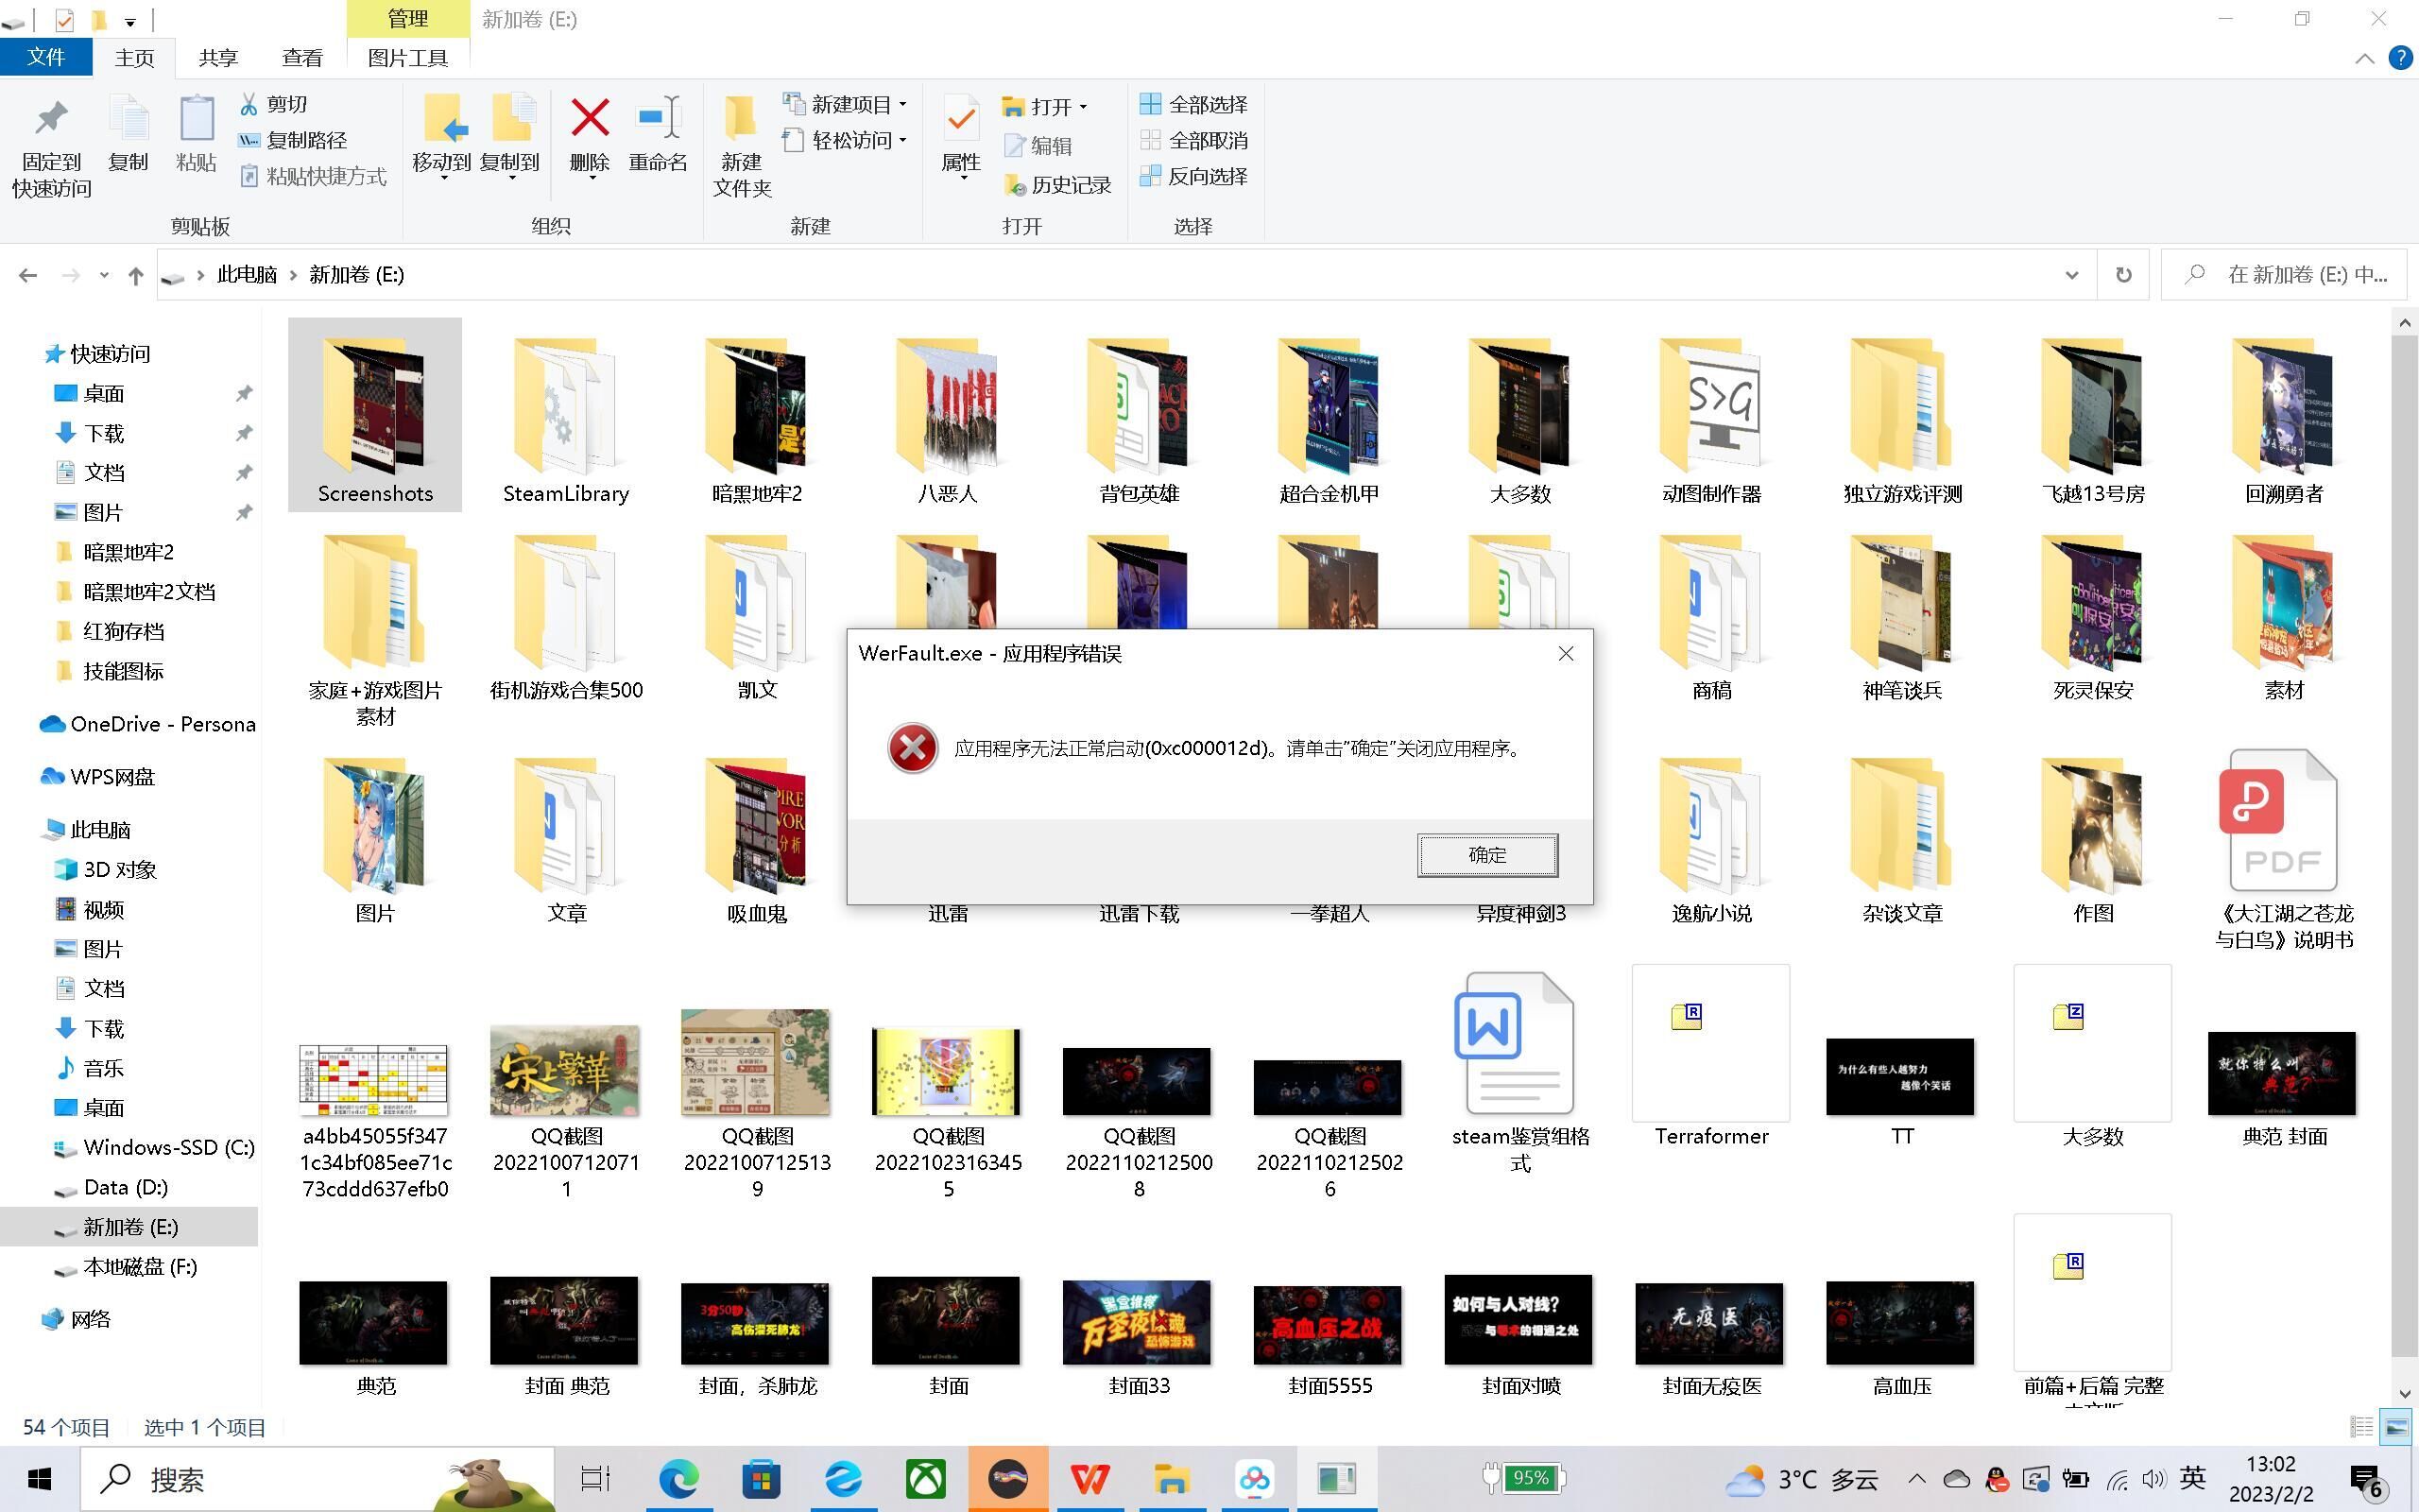Open the Move to dropdown
The height and width of the screenshot is (1512, 2419).
443,178
